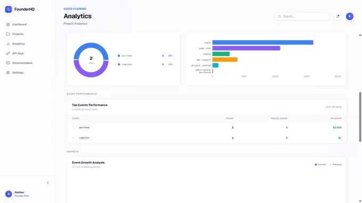
Task: Click the UNIQUE USERS column header
Action: tap(279, 119)
